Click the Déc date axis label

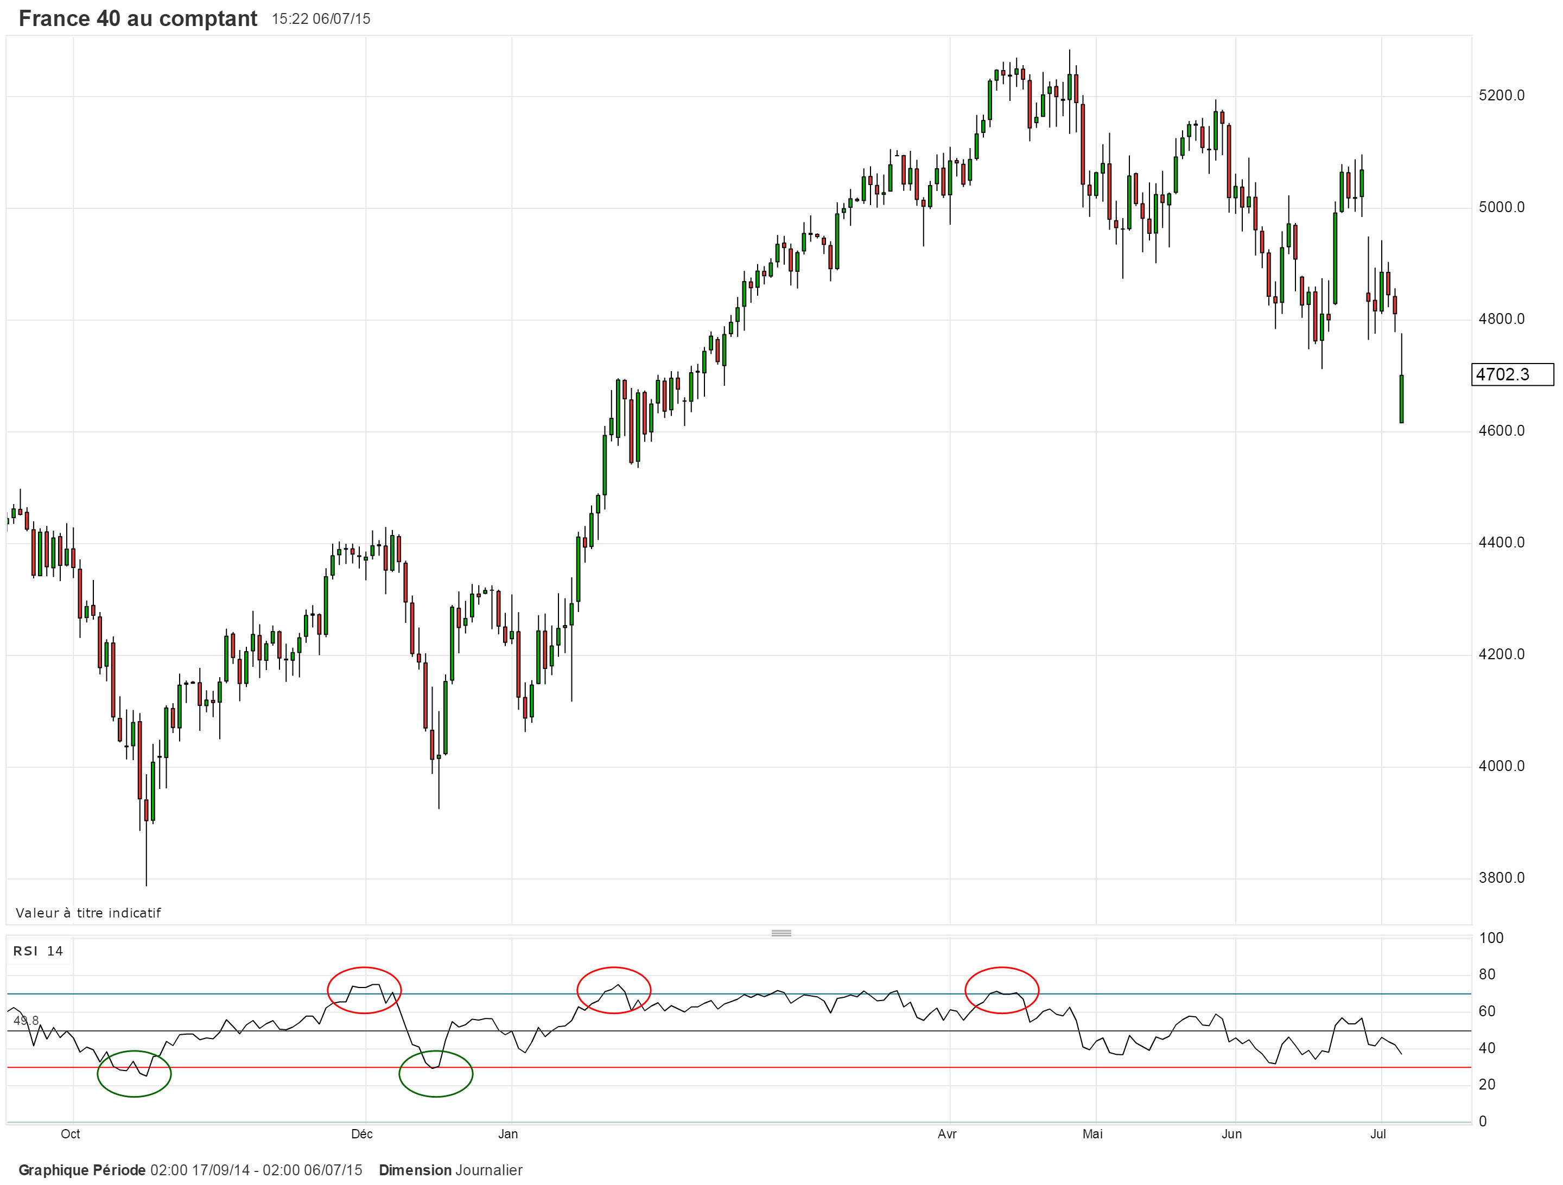click(362, 1134)
